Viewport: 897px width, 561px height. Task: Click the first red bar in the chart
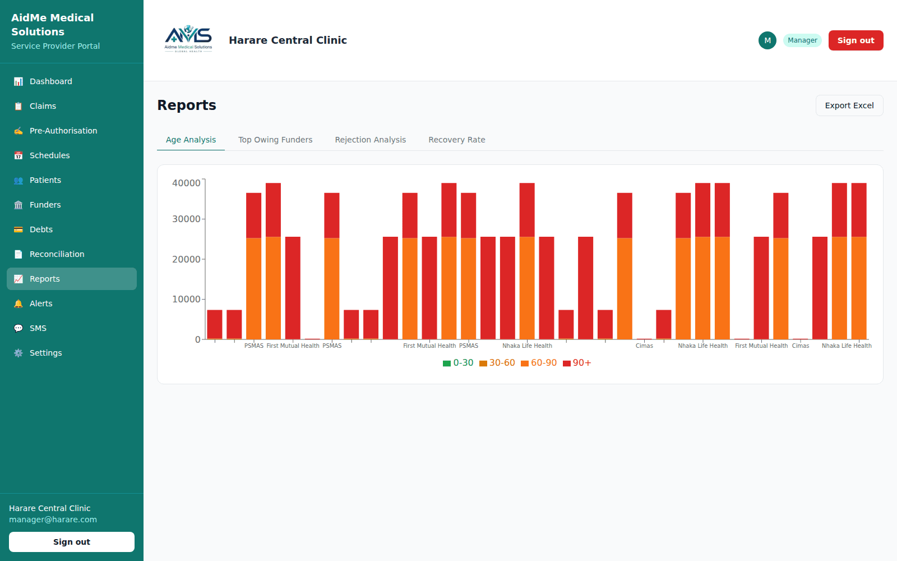pyautogui.click(x=215, y=324)
